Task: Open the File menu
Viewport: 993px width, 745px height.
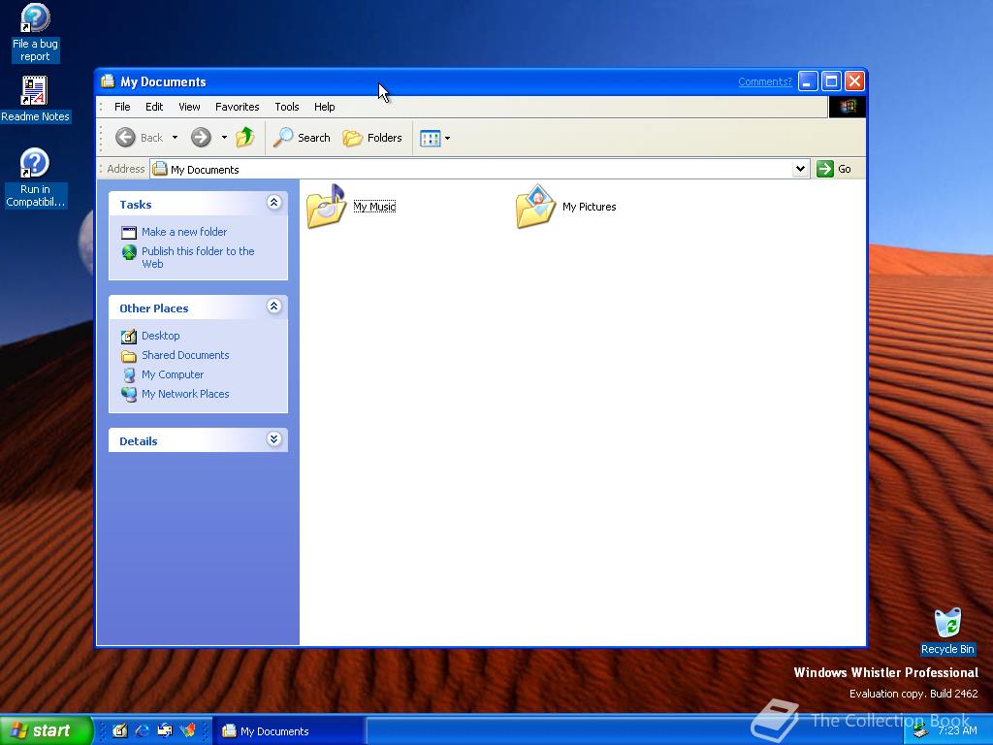Action: (x=122, y=107)
